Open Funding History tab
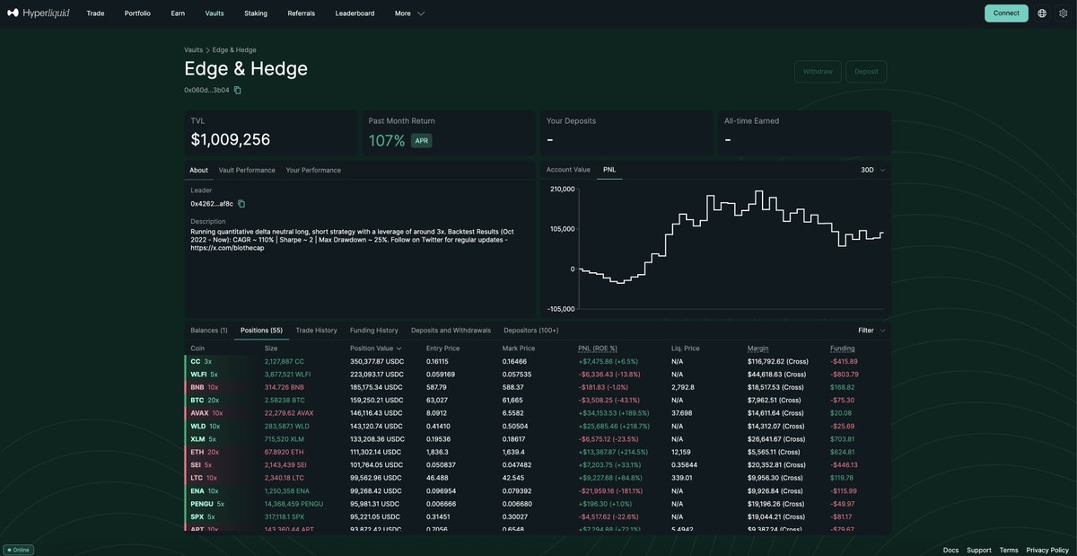The width and height of the screenshot is (1077, 556). pos(374,331)
